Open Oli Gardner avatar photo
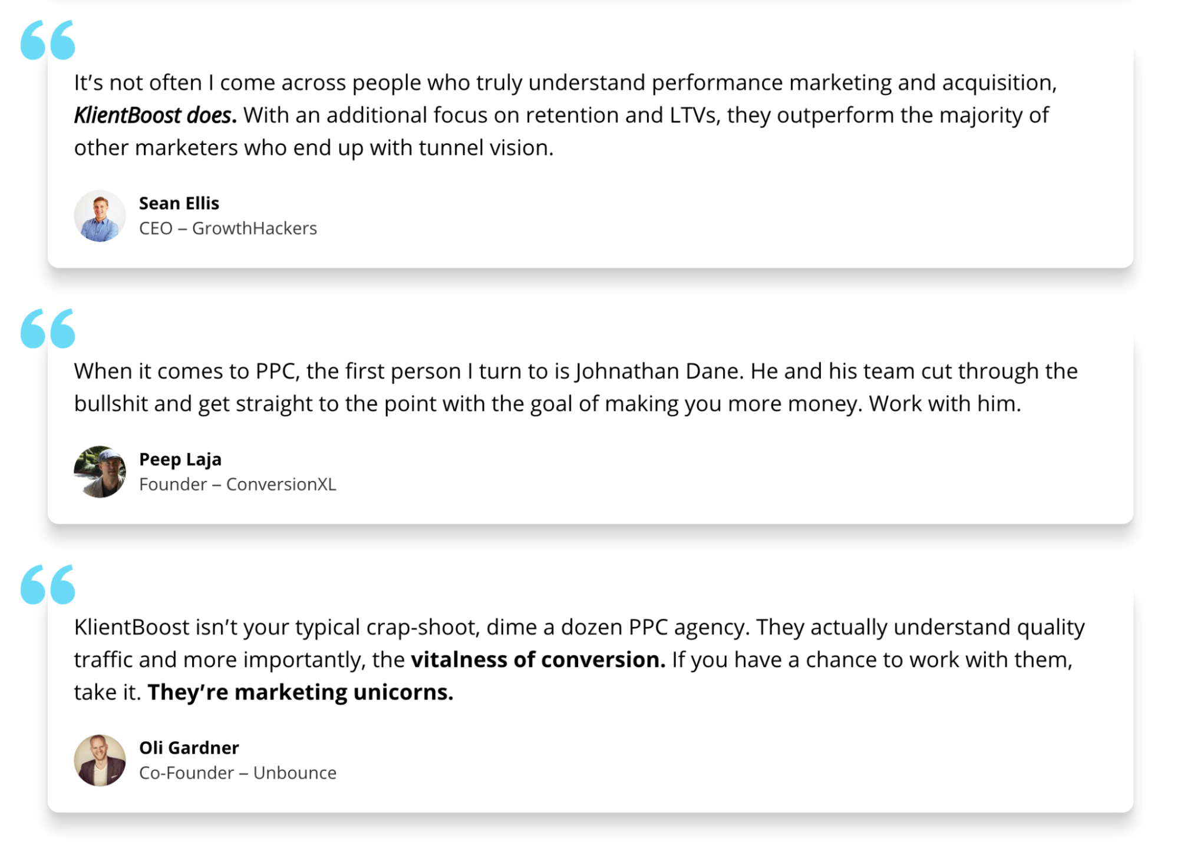 (100, 760)
